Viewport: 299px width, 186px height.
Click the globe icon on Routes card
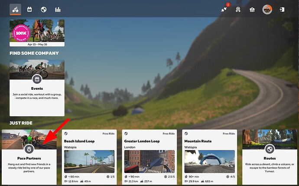[x=270, y=149]
